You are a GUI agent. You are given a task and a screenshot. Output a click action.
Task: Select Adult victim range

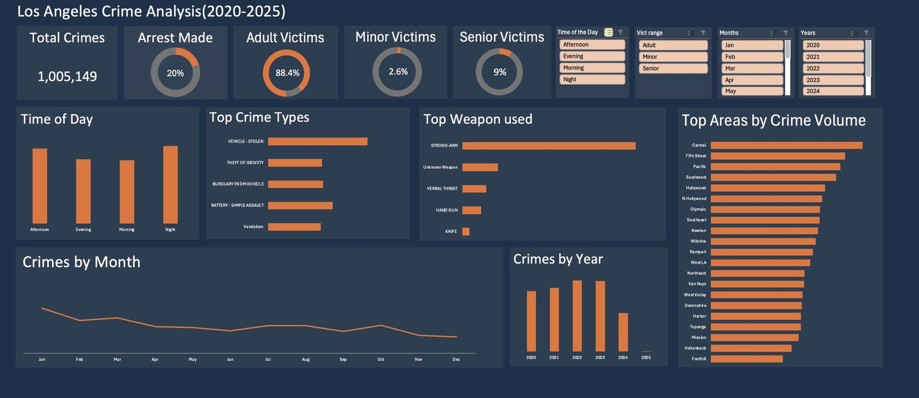[673, 45]
